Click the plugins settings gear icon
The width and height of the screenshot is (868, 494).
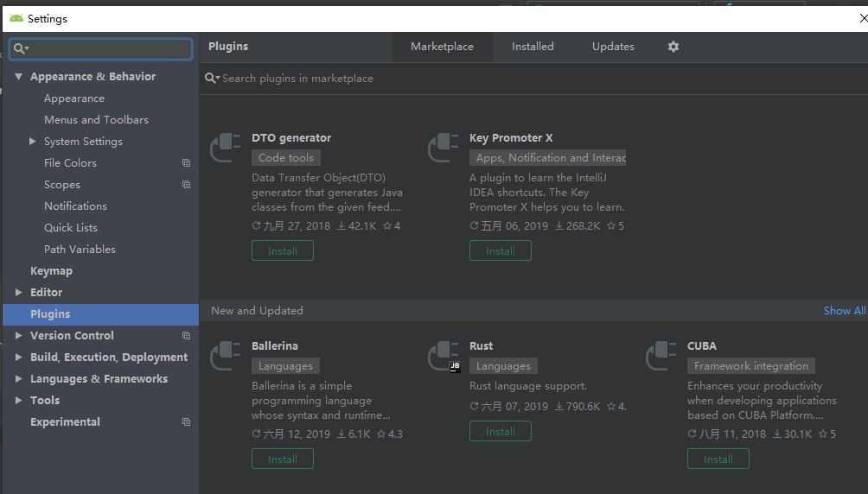point(673,47)
